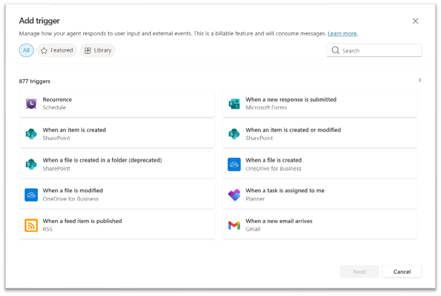This screenshot has height=296, width=441.
Task: Click SharePoint icon for item created
Action: pos(31,134)
